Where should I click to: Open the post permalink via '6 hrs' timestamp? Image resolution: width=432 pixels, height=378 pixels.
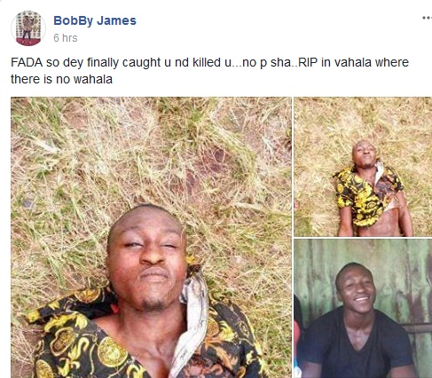66,38
